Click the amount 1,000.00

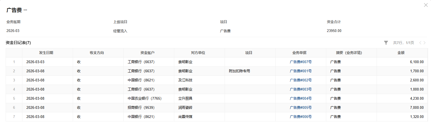(x=417, y=89)
